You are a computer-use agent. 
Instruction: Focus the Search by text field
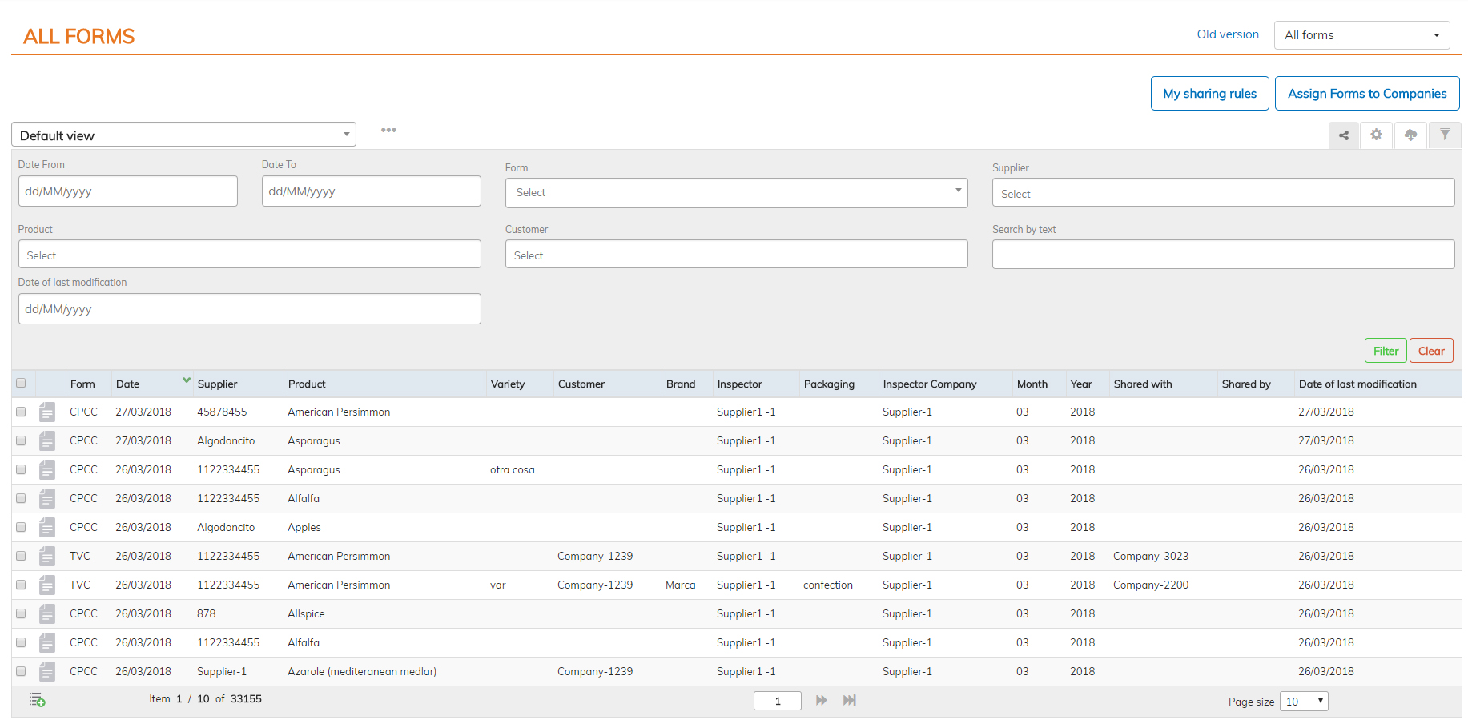click(x=1222, y=255)
